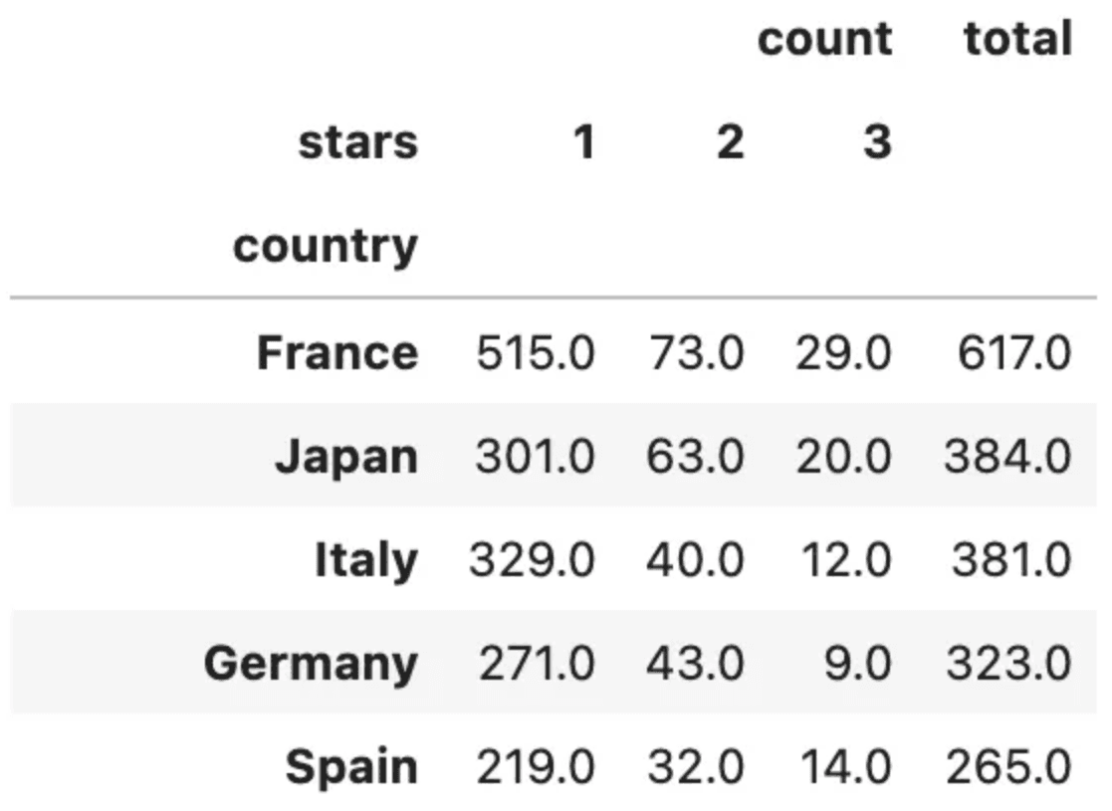The height and width of the screenshot is (811, 1112).
Task: Click the stars 2 column header
Action: [731, 142]
